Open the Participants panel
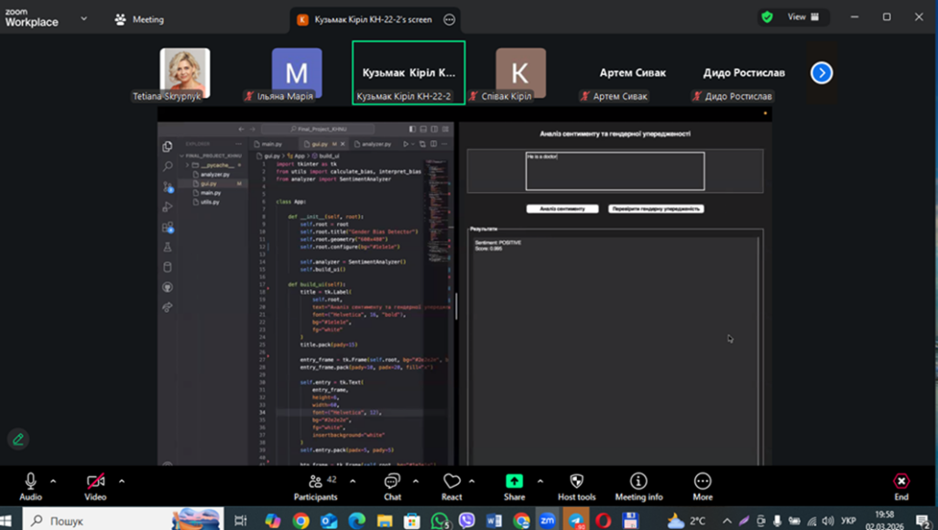This screenshot has height=530, width=938. click(x=315, y=481)
